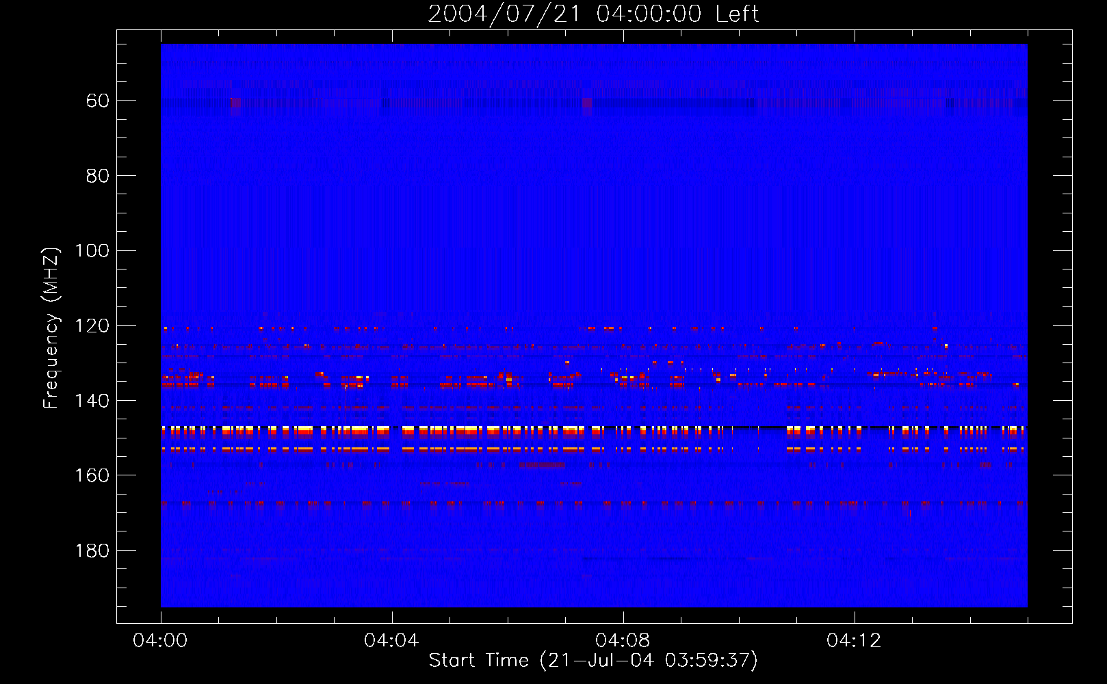Select the "Frequency (MHZ)" axis label
Viewport: 1107px width, 684px height.
coord(51,328)
